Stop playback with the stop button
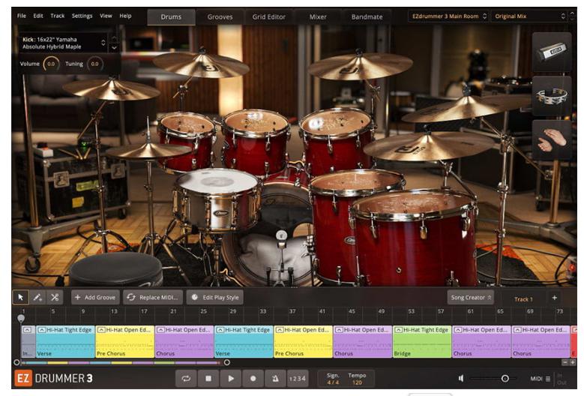The height and width of the screenshot is (396, 584). 208,379
